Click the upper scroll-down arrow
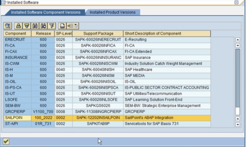This screenshot has width=246, height=147. click(238, 45)
